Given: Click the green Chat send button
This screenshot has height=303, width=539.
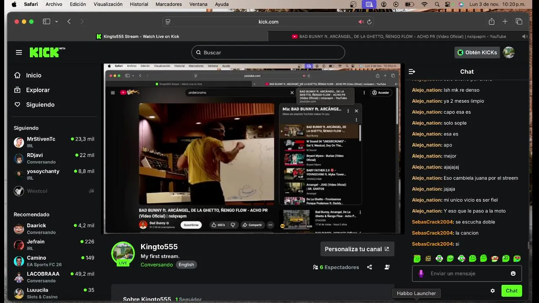Looking at the screenshot, I should click(x=512, y=291).
